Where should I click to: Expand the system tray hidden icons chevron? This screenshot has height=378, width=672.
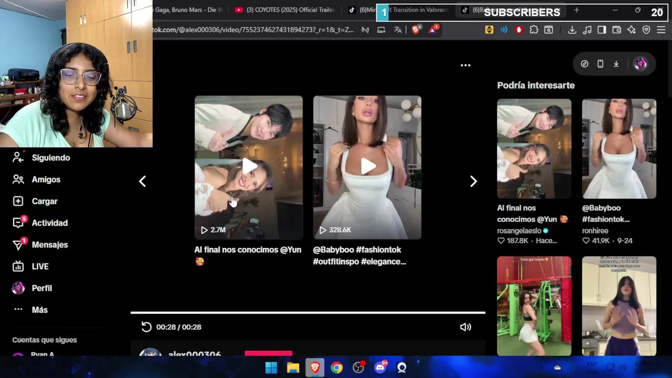coord(541,367)
